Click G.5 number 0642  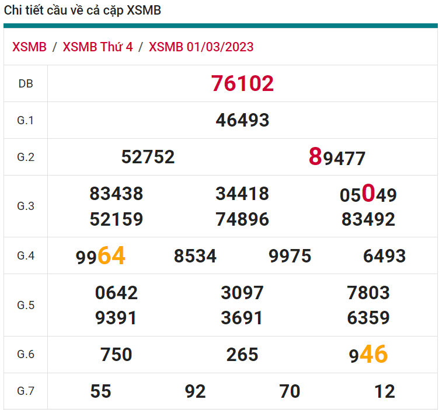tap(116, 293)
